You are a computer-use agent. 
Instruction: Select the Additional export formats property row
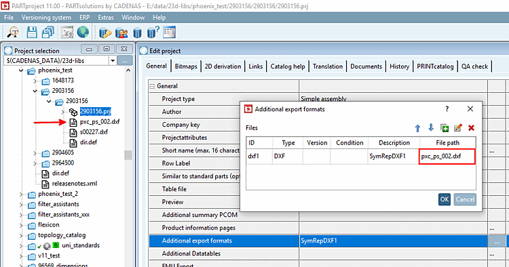[x=318, y=241]
